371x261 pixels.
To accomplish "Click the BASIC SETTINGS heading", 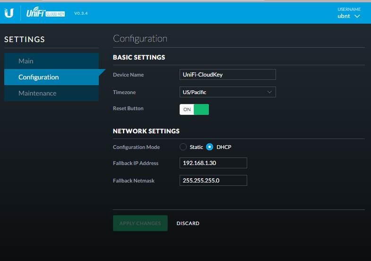I will (x=139, y=57).
